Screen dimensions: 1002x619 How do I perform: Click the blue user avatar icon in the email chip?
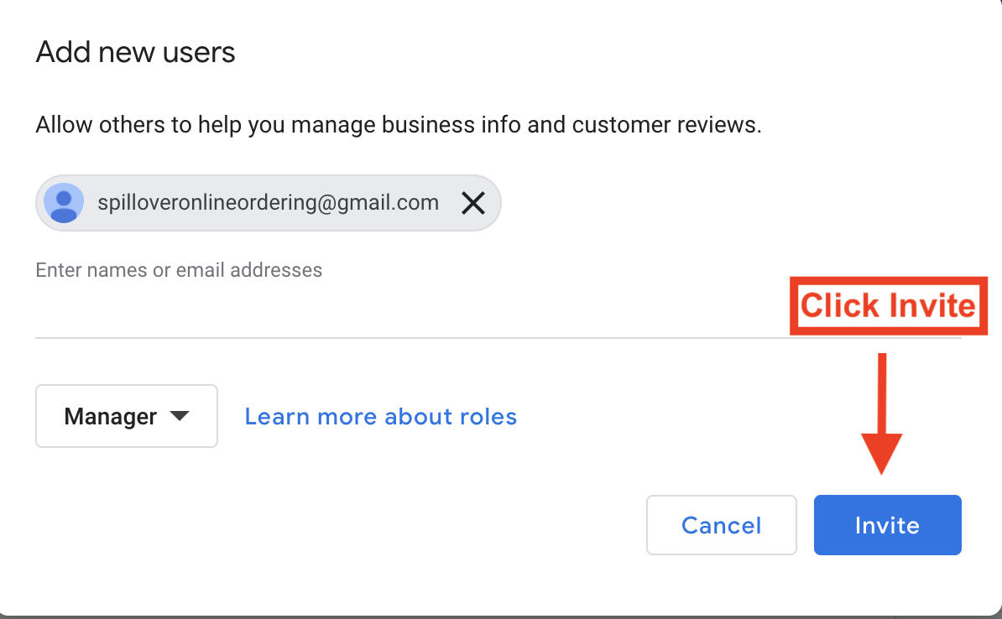coord(64,203)
